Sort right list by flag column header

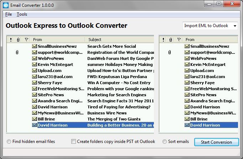coord(179,40)
